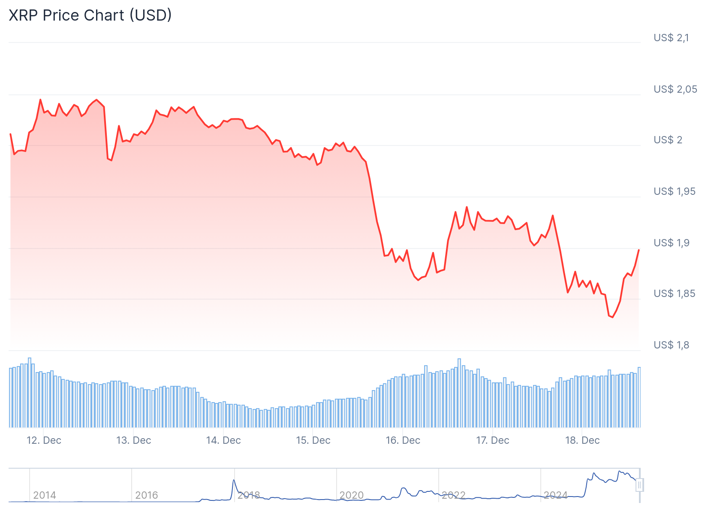Select the 16. Dec axis label
The image size is (705, 515).
(403, 440)
